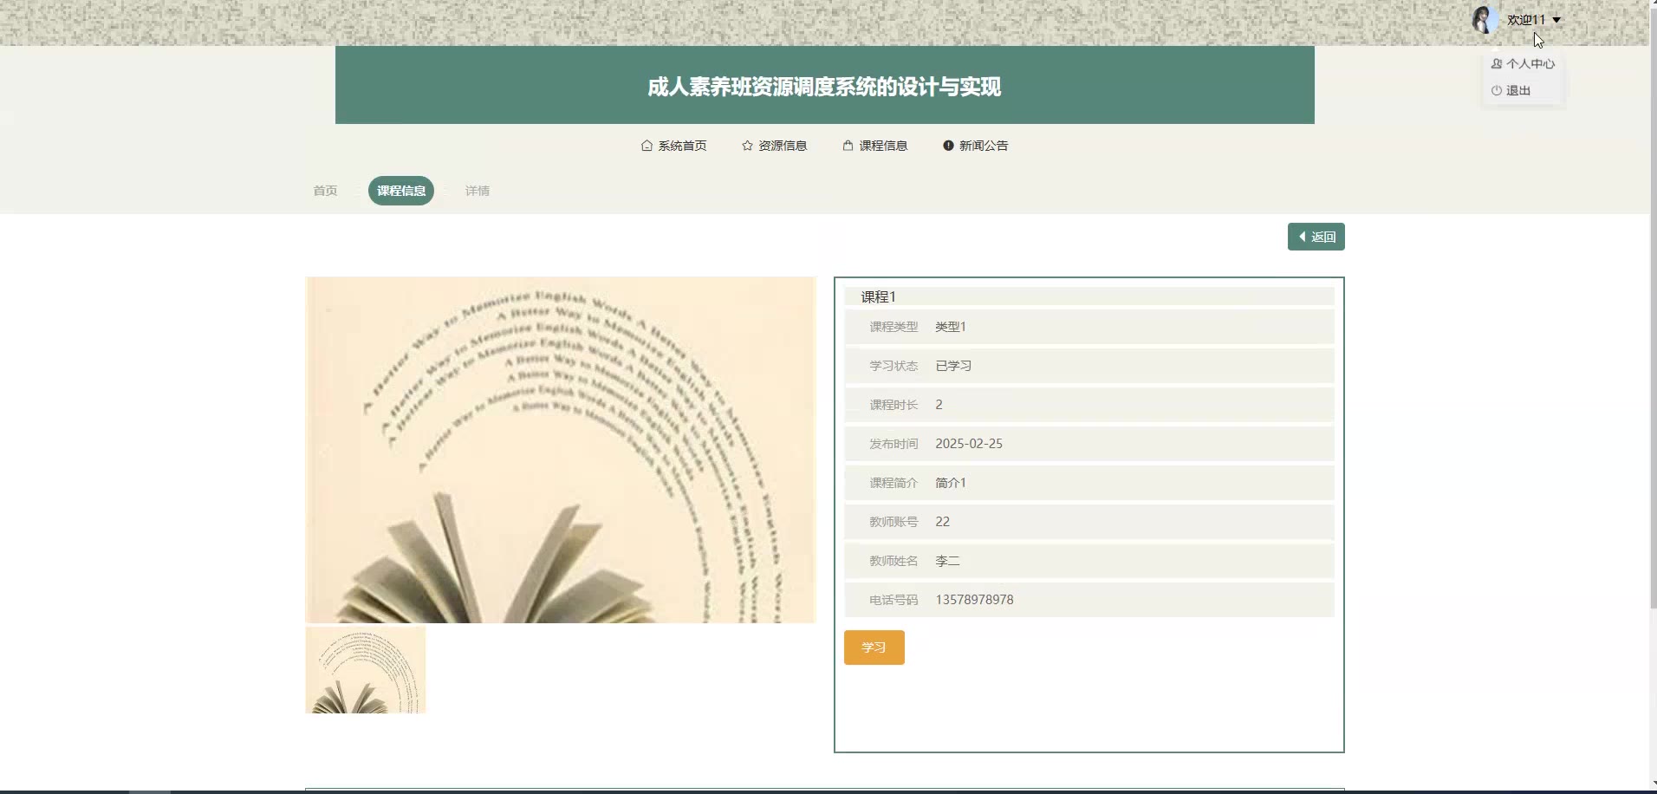Click 首页 in the breadcrumb

325,191
